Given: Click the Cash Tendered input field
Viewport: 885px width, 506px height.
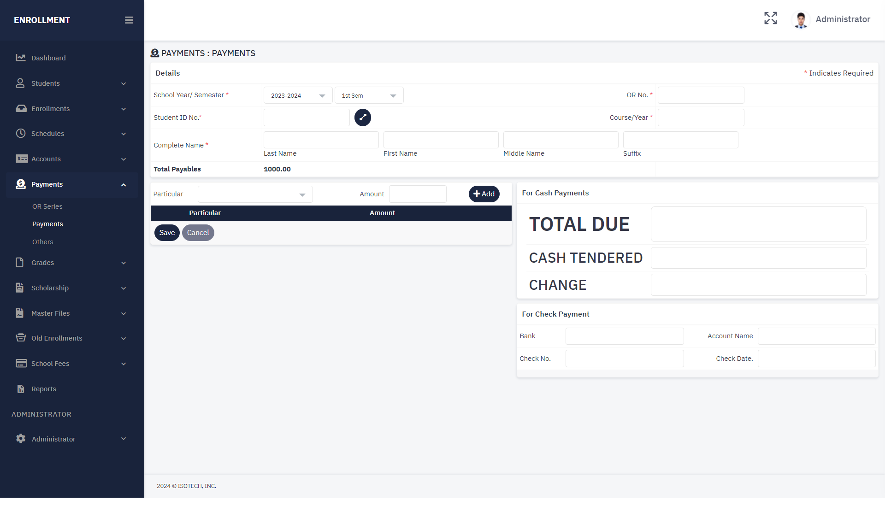Looking at the screenshot, I should click(758, 258).
